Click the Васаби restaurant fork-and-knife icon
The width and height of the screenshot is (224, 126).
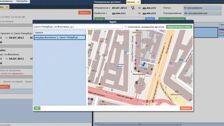pos(103,102)
